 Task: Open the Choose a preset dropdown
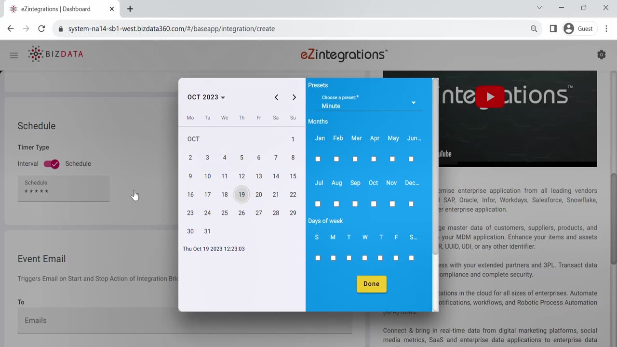pos(369,102)
